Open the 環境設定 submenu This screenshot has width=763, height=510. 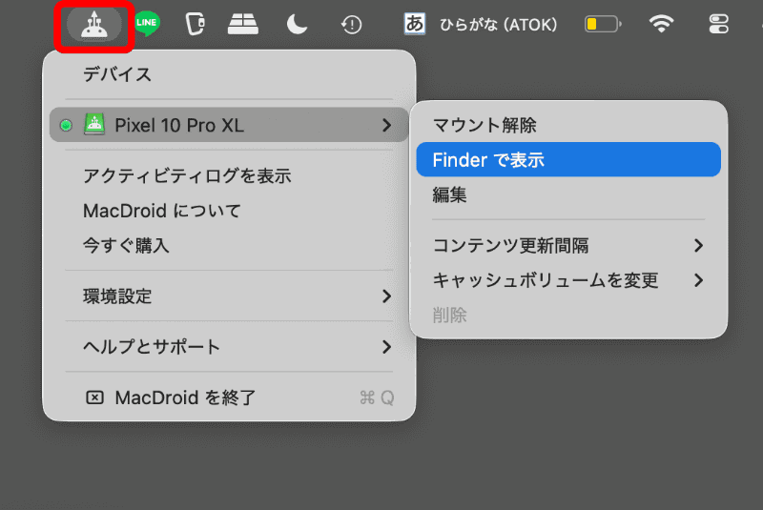229,296
